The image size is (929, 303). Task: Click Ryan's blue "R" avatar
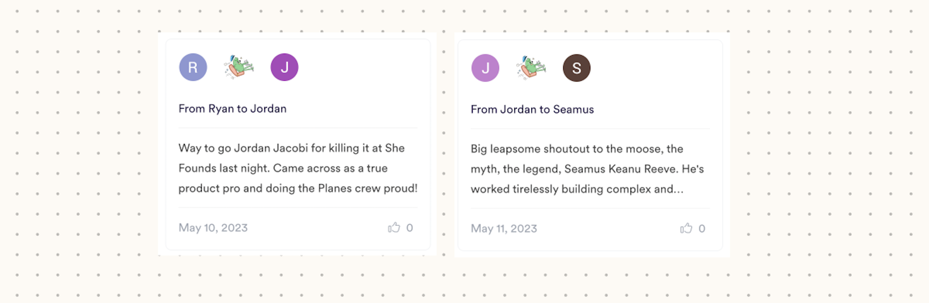tap(193, 67)
